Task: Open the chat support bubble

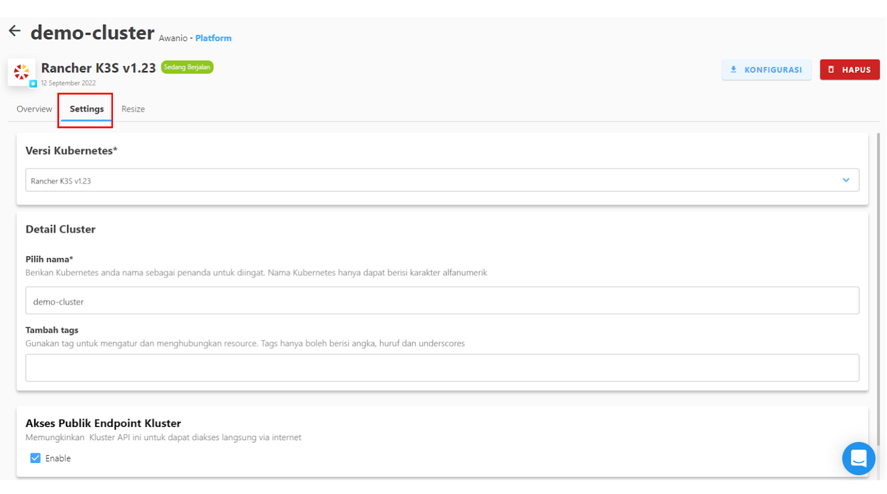Action: 858,458
